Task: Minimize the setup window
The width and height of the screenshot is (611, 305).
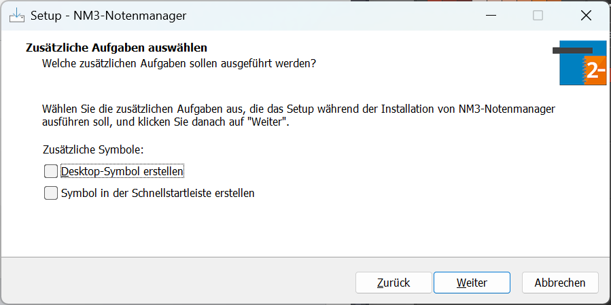Action: tap(491, 16)
